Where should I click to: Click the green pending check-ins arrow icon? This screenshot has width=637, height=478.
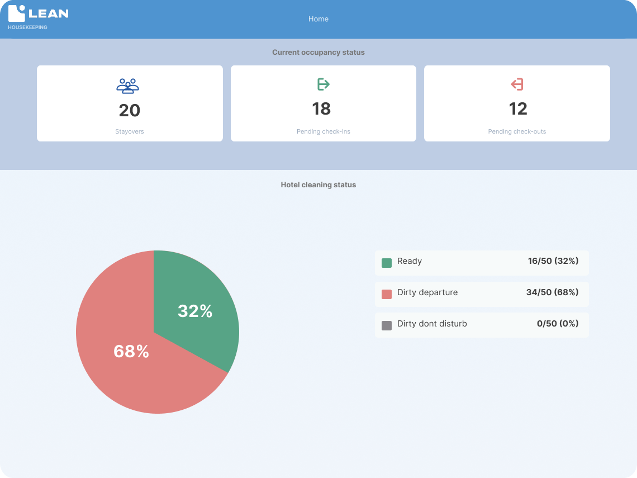pos(324,84)
